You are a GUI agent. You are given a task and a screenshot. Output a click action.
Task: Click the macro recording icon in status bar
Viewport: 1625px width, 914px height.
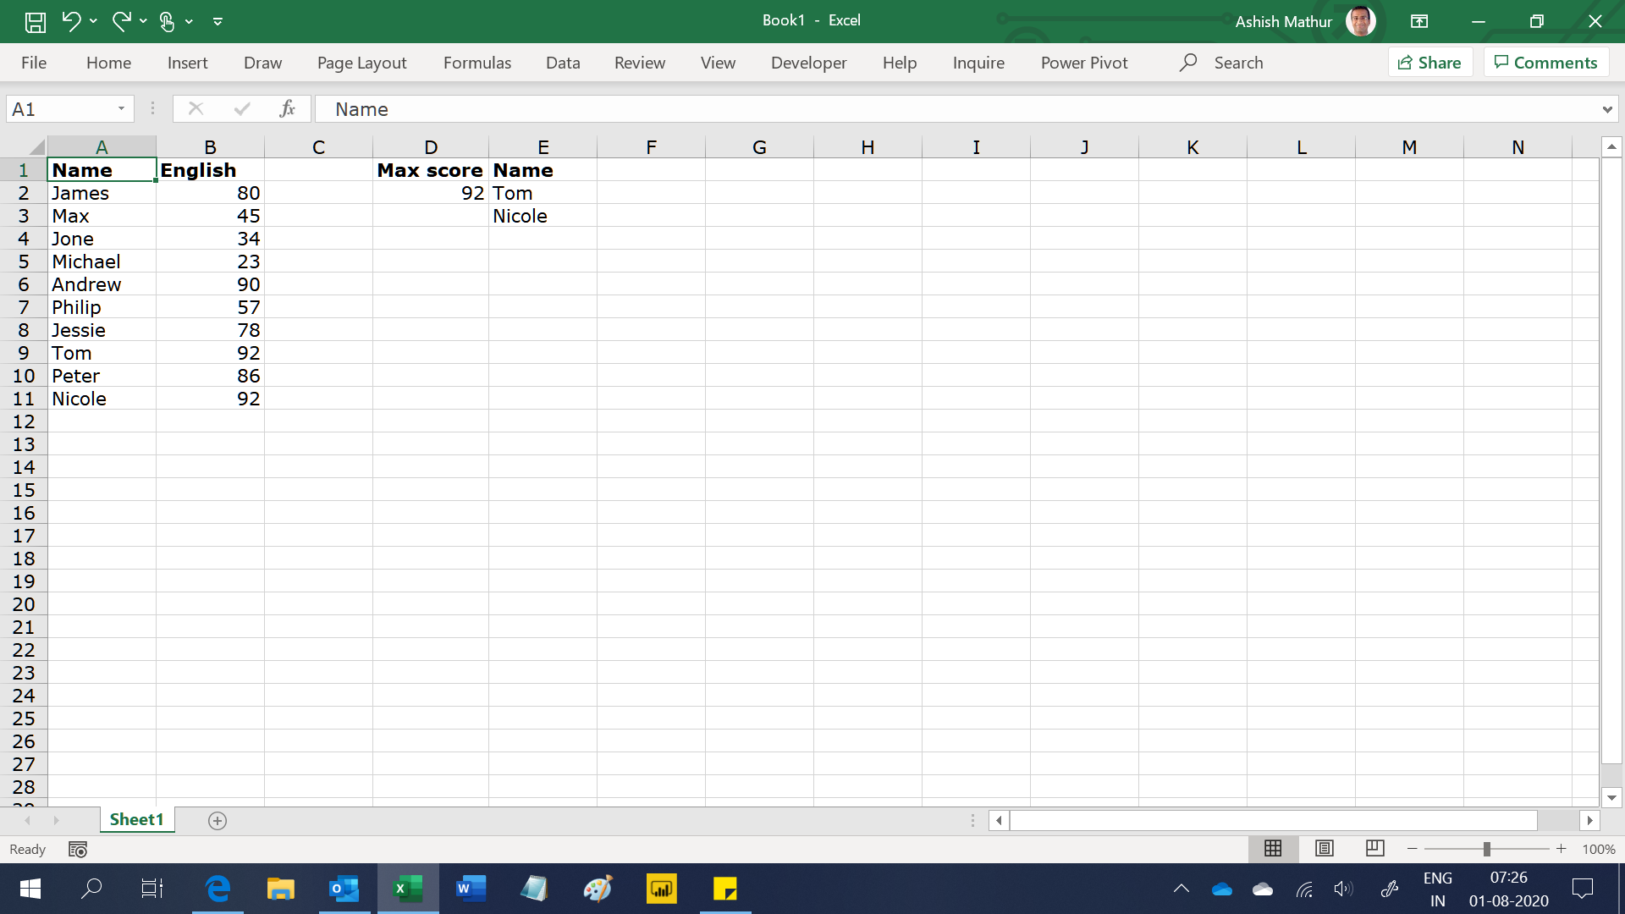coord(78,849)
